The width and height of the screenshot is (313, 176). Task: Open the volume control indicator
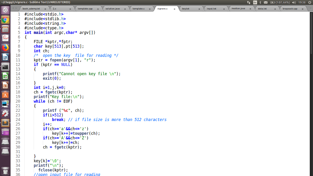coord(293,2)
